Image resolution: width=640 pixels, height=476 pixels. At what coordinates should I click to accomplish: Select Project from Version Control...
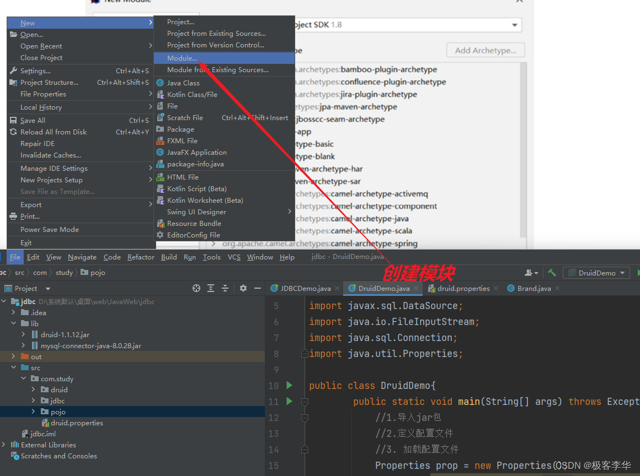(x=225, y=45)
